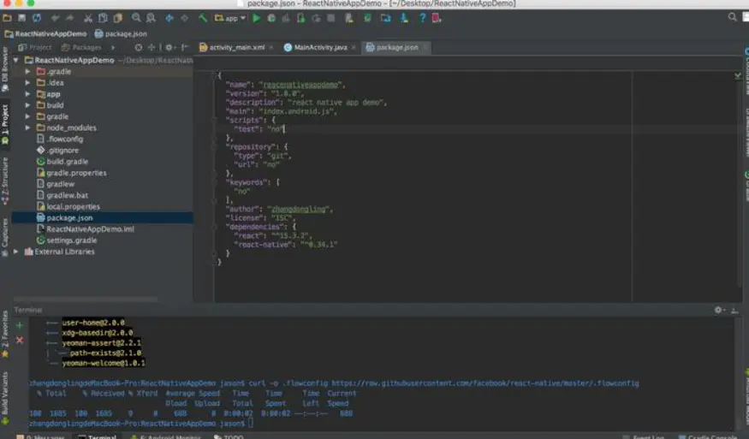Screen dimensions: 749x439
Task: Click the navigate Back blue arrow
Action: pyautogui.click(x=169, y=18)
